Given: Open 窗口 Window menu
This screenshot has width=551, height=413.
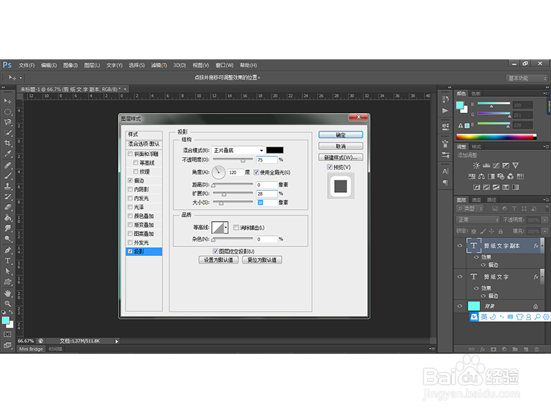Looking at the screenshot, I should pos(225,65).
